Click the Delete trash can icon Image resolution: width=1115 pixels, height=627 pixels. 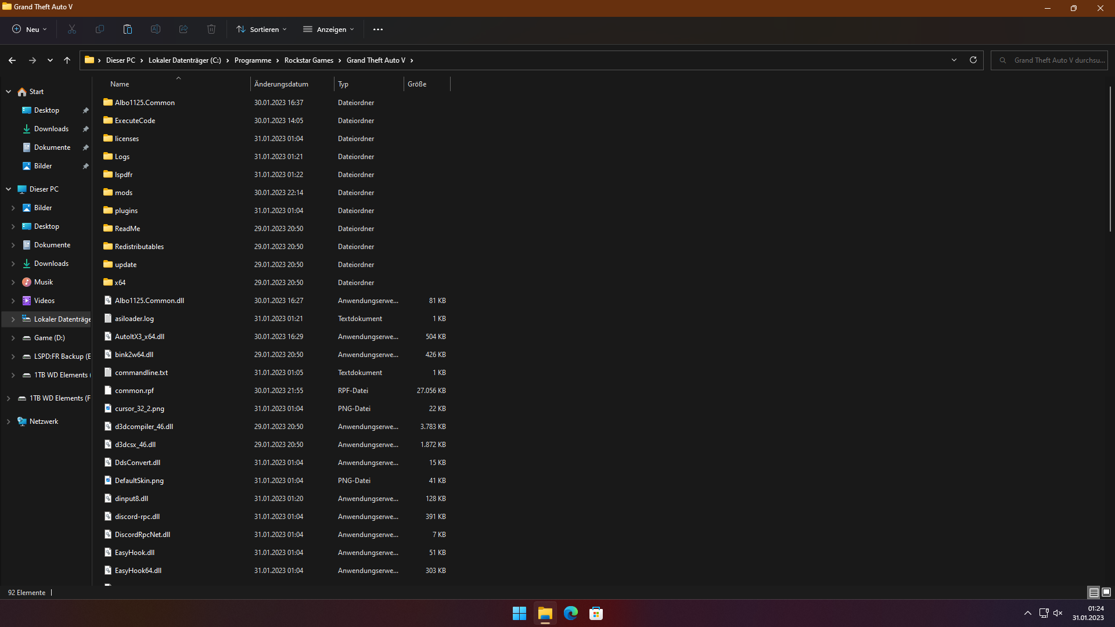pyautogui.click(x=211, y=29)
